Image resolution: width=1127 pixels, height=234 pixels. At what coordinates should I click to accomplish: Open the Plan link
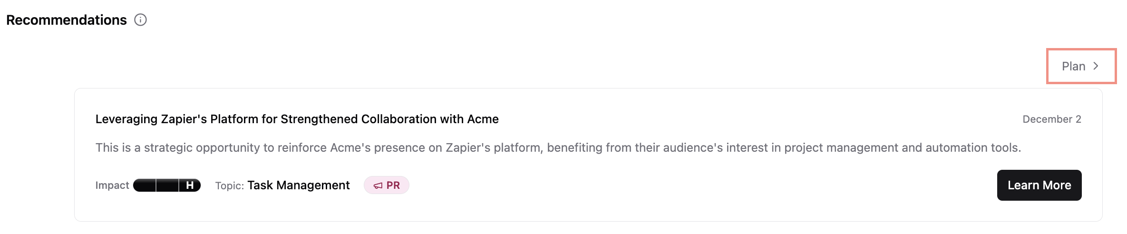click(x=1074, y=66)
